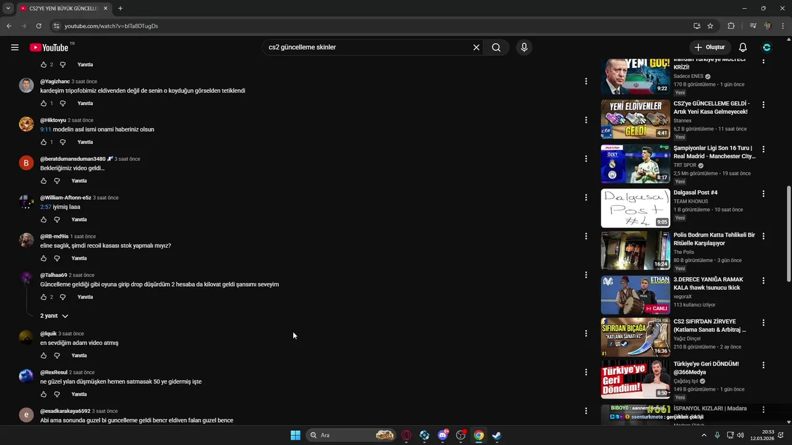Click the browser address bar URL
Screen dimensions: 792x445
(111, 26)
